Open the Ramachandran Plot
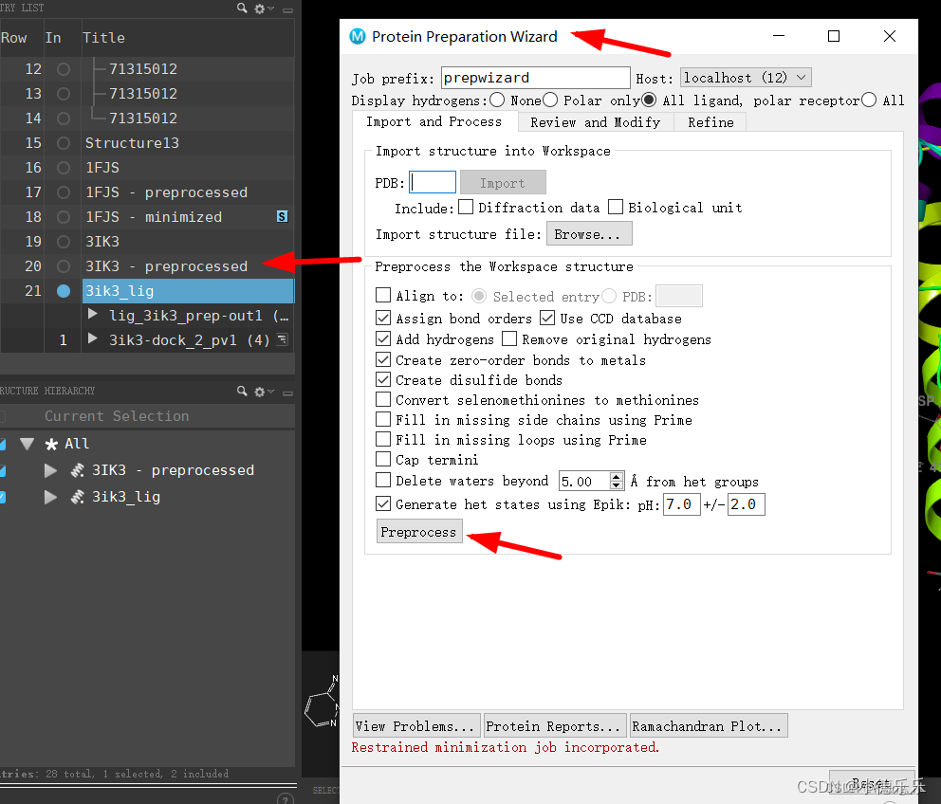 709,726
